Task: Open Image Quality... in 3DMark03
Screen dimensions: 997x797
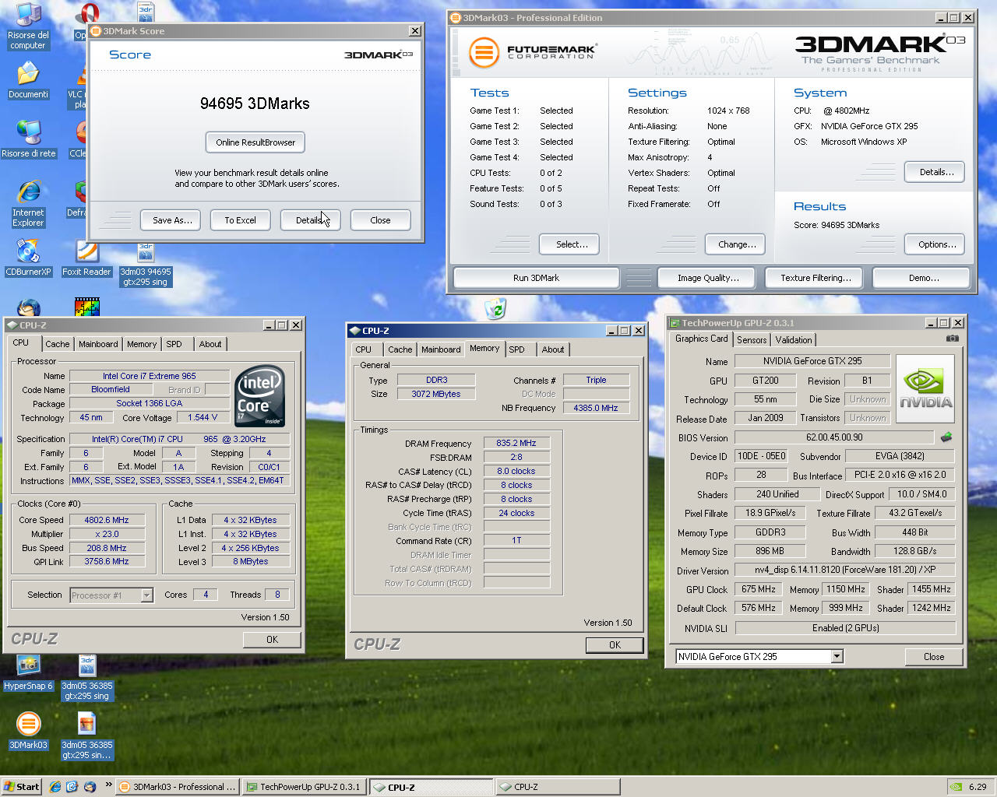Action: [x=708, y=278]
